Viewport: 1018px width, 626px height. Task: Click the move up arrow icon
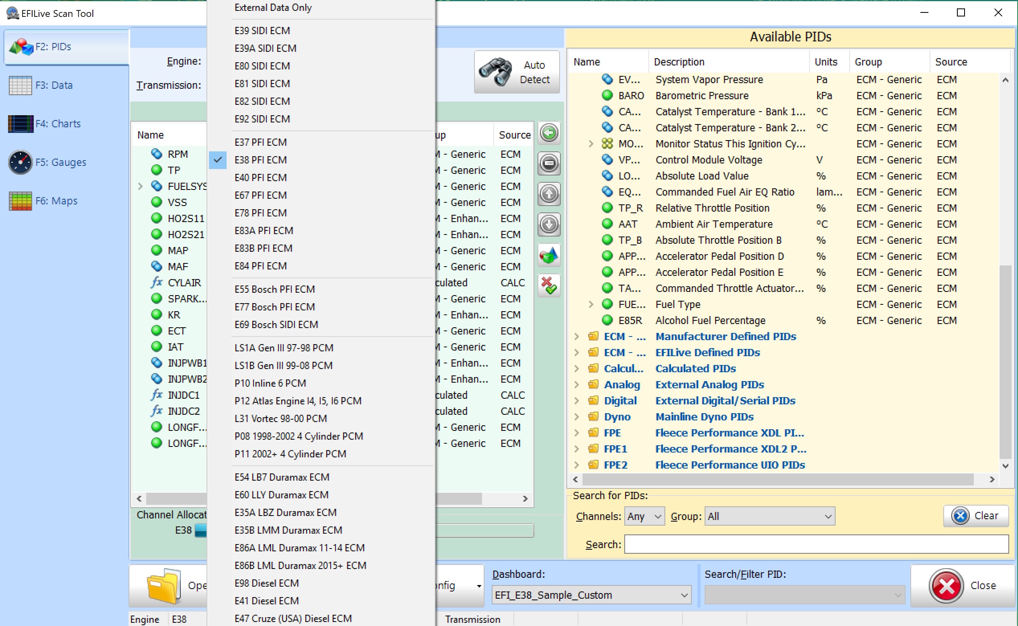click(x=549, y=194)
